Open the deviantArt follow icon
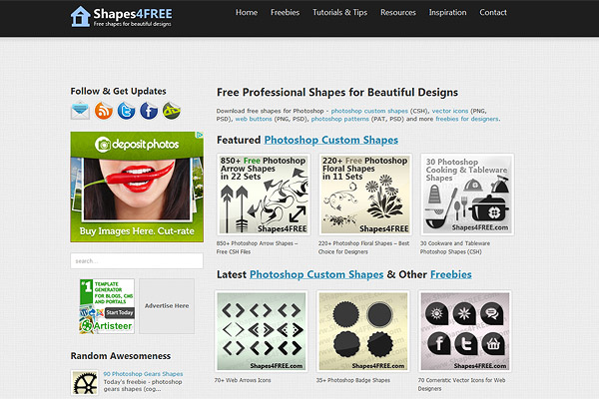The image size is (599, 399). click(171, 111)
